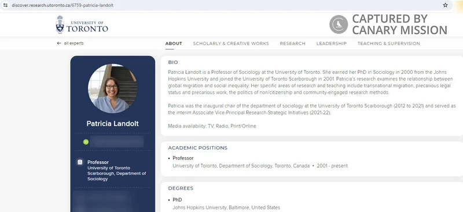Click the Patricia Landolt name heading

coord(112,124)
